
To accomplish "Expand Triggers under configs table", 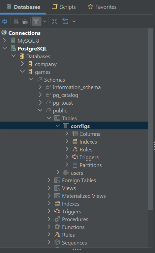I will pos(67,157).
